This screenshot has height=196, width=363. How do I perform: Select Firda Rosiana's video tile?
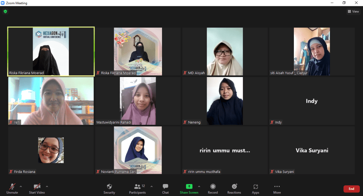(x=51, y=150)
